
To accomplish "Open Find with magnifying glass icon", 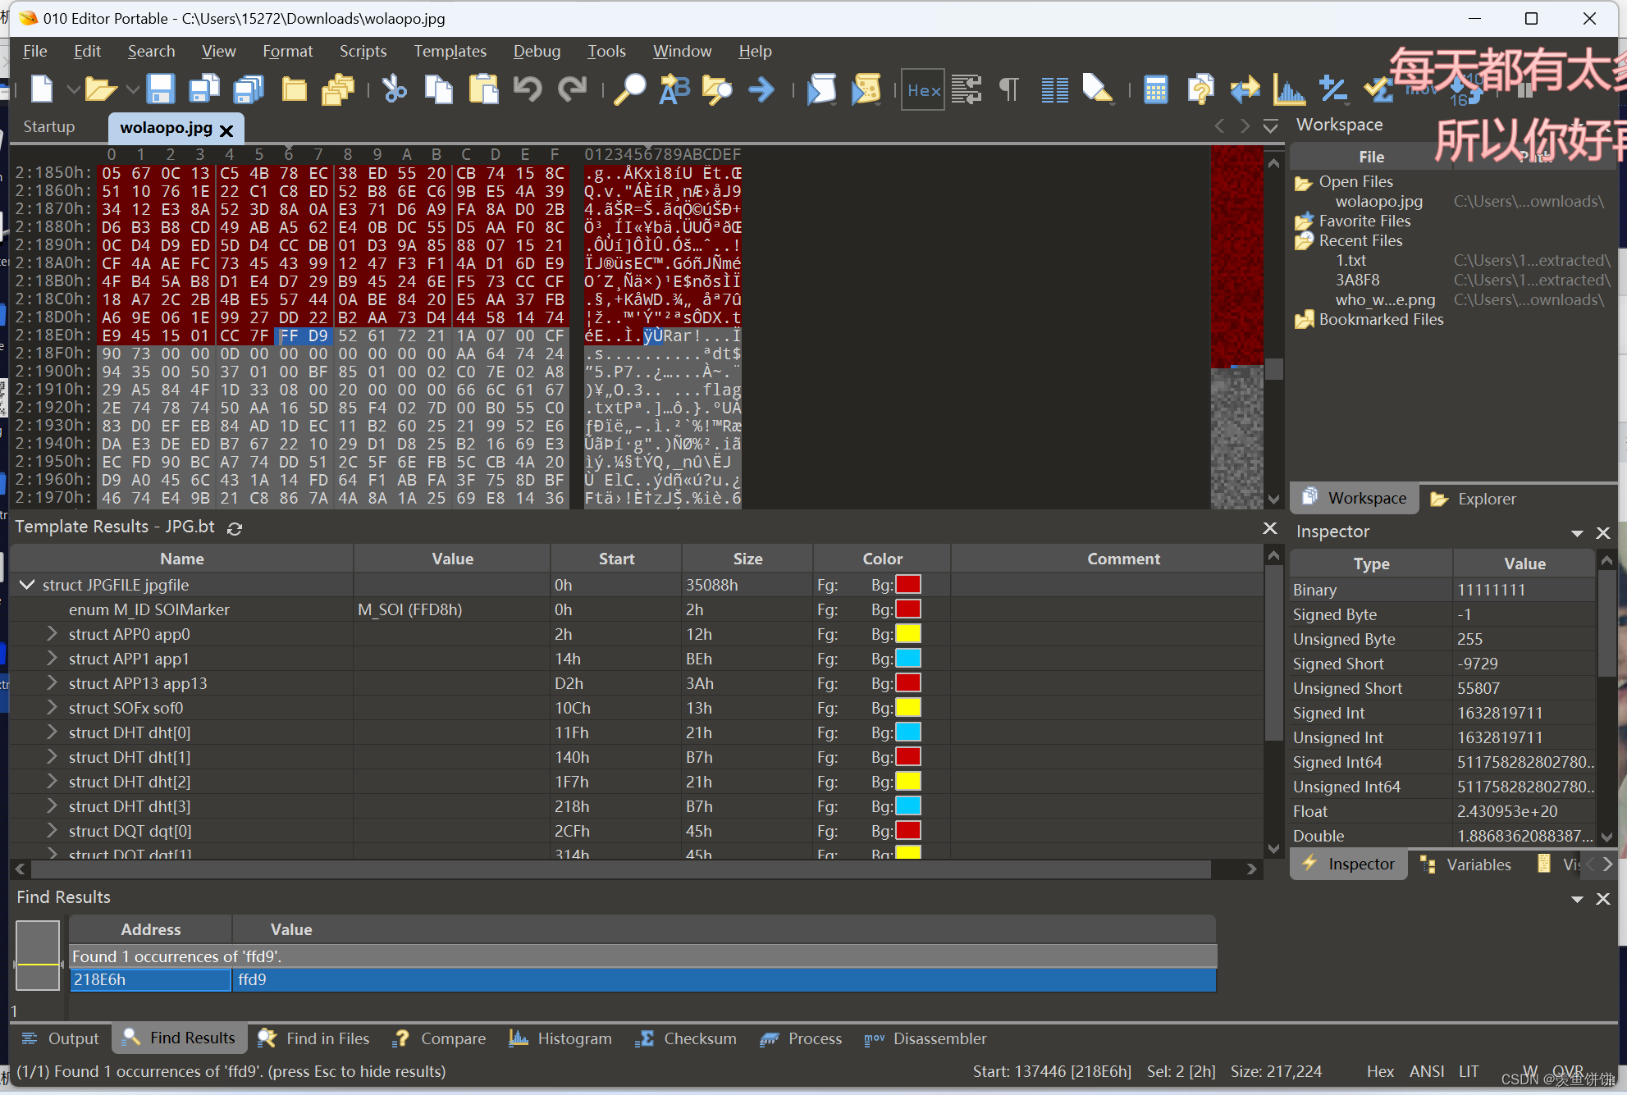I will (x=630, y=89).
